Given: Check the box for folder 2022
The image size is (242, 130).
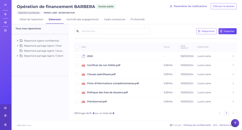Looking at the screenshot, I should (x=77, y=56).
